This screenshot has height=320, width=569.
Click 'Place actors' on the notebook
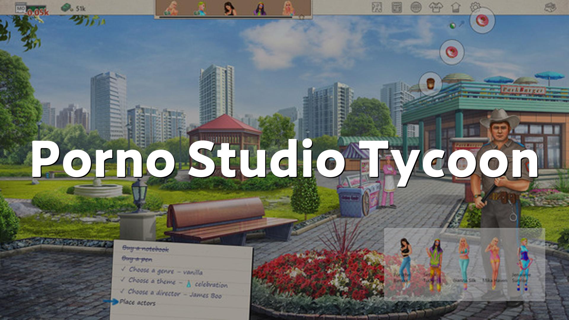point(138,303)
